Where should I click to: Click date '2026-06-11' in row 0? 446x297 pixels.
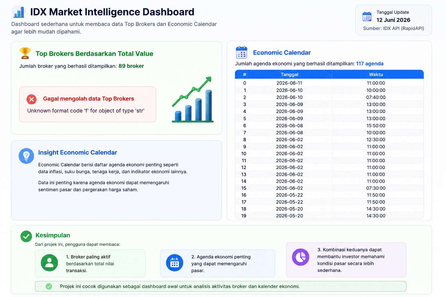pos(289,83)
